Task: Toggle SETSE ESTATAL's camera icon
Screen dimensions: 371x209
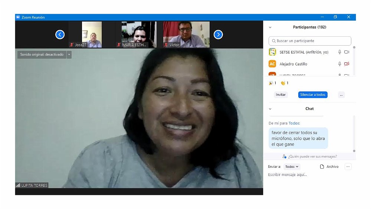Action: tap(347, 52)
